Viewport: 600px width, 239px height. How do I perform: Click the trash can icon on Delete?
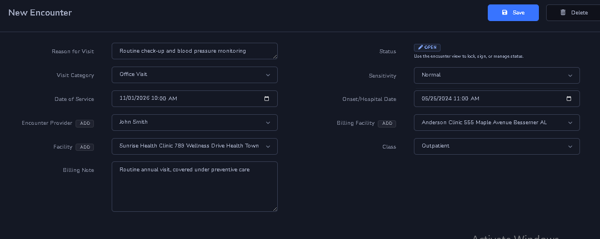tap(563, 13)
